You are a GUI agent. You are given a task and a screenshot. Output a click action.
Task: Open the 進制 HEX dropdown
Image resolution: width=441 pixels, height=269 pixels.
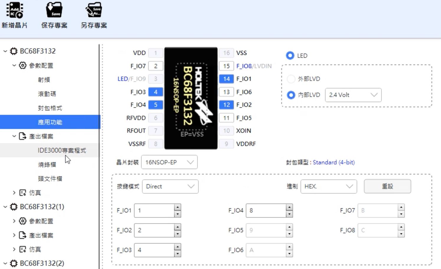tap(329, 186)
